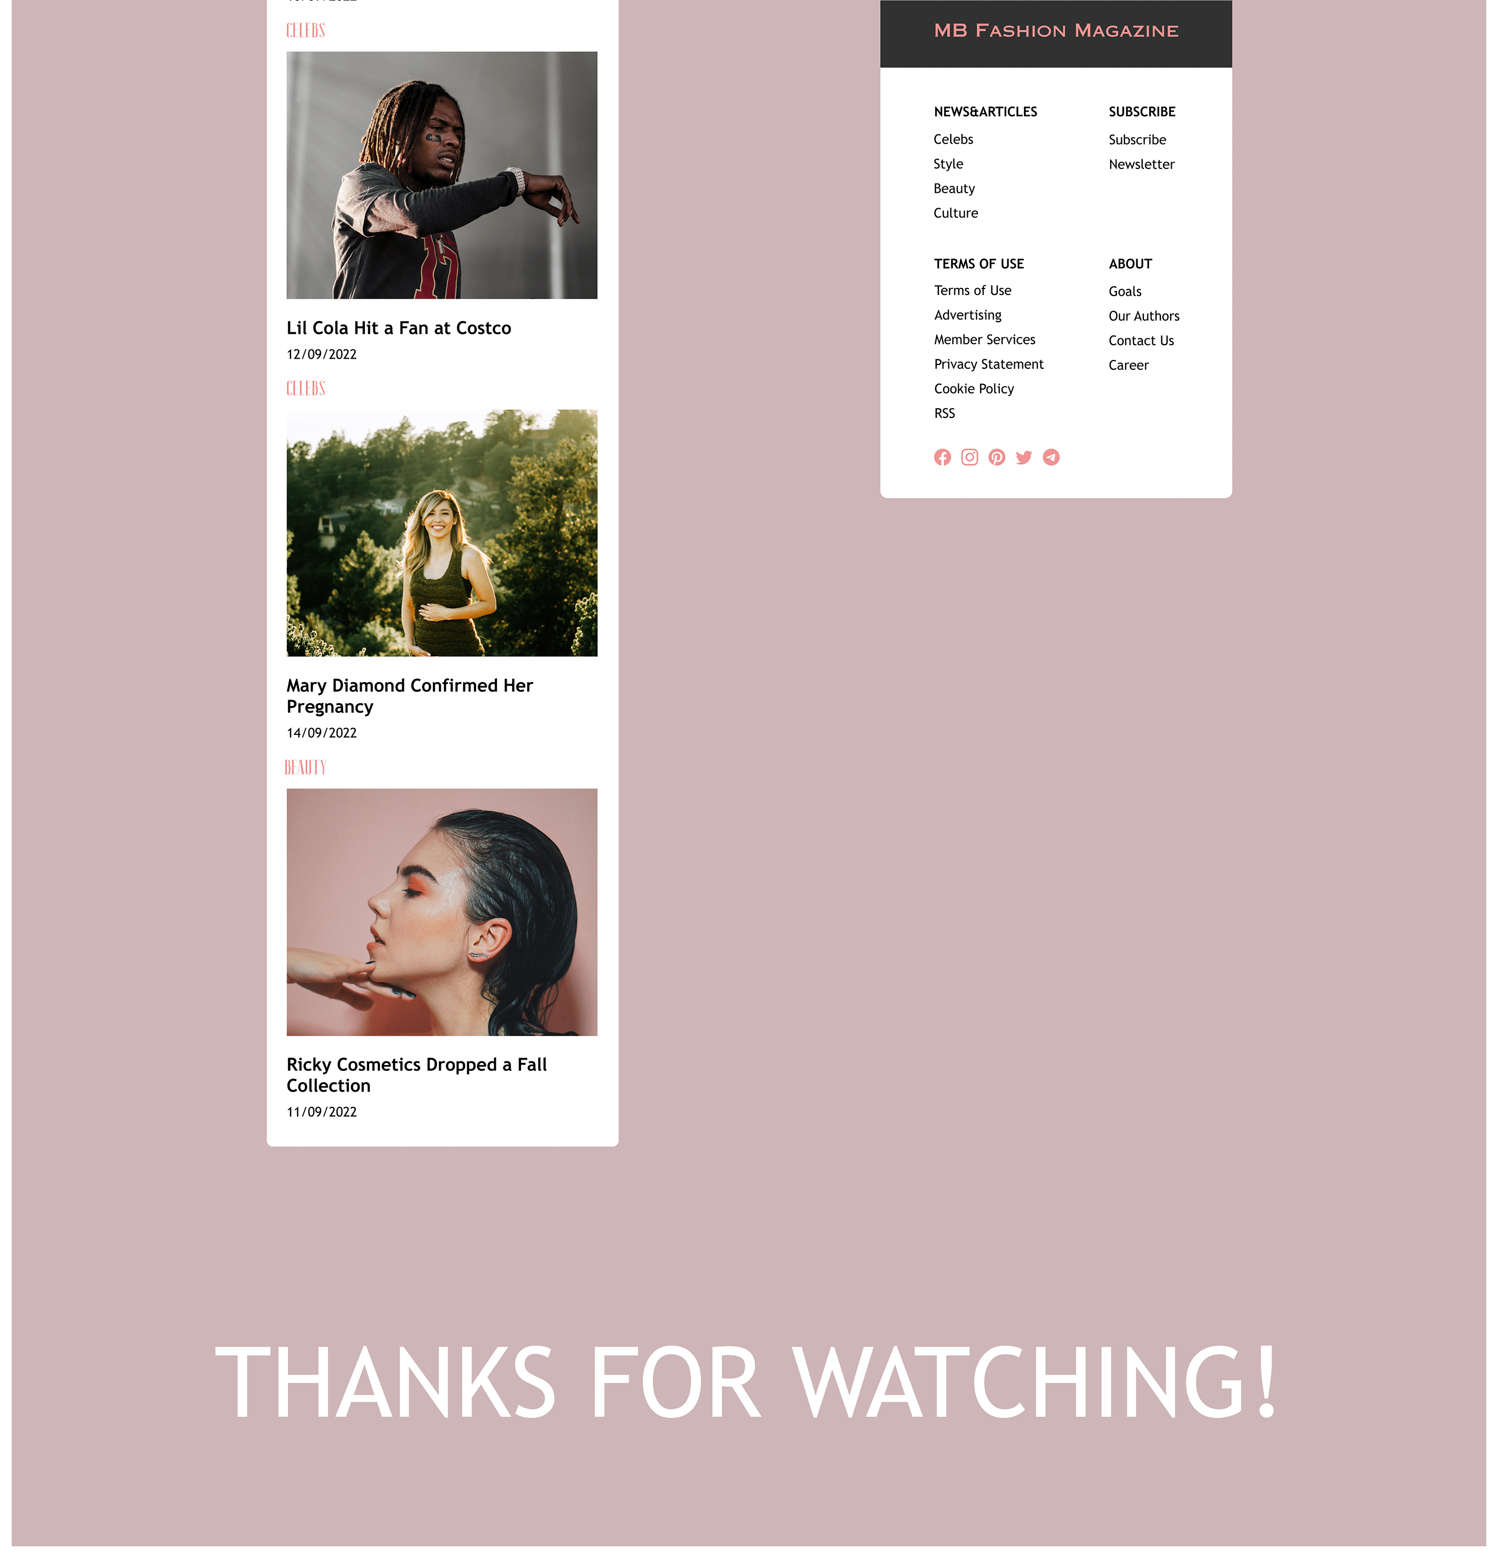
Task: Open the Ricky Cosmetics article image
Action: [442, 912]
